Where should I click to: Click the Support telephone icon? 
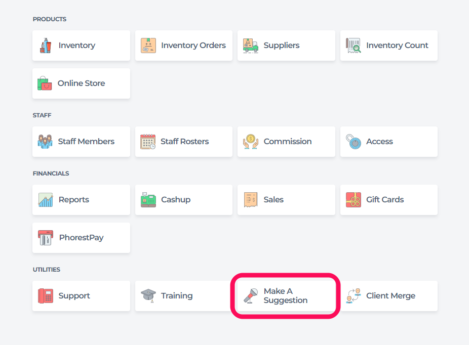[x=46, y=296]
